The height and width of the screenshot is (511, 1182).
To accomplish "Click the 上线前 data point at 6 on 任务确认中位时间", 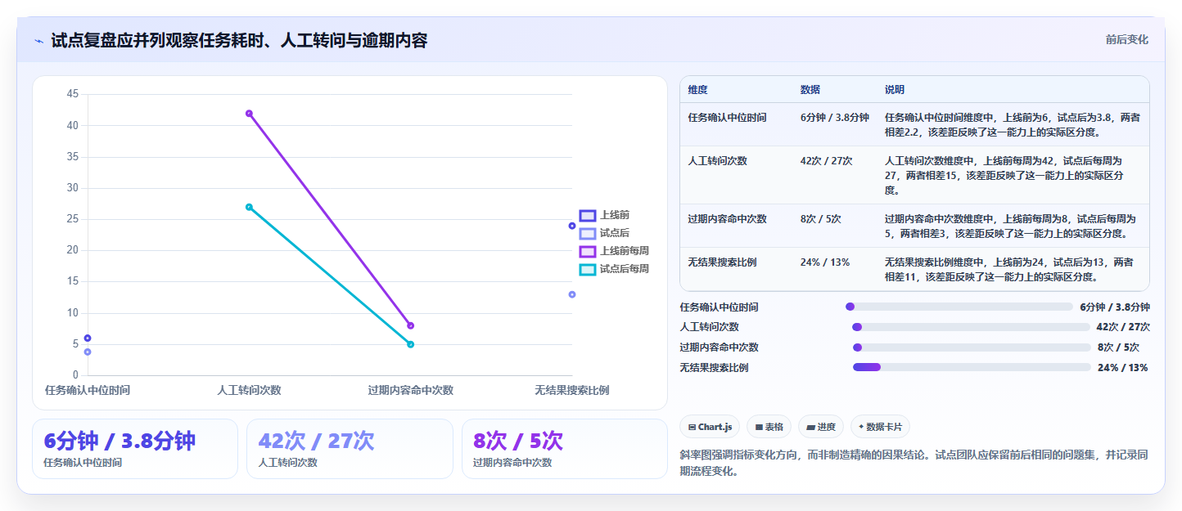I will pyautogui.click(x=88, y=338).
